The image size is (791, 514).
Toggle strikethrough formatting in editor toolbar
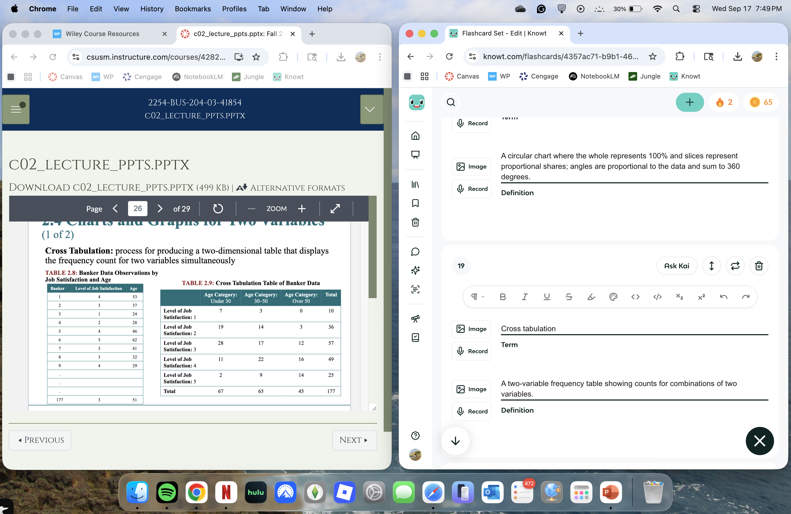pyautogui.click(x=569, y=297)
